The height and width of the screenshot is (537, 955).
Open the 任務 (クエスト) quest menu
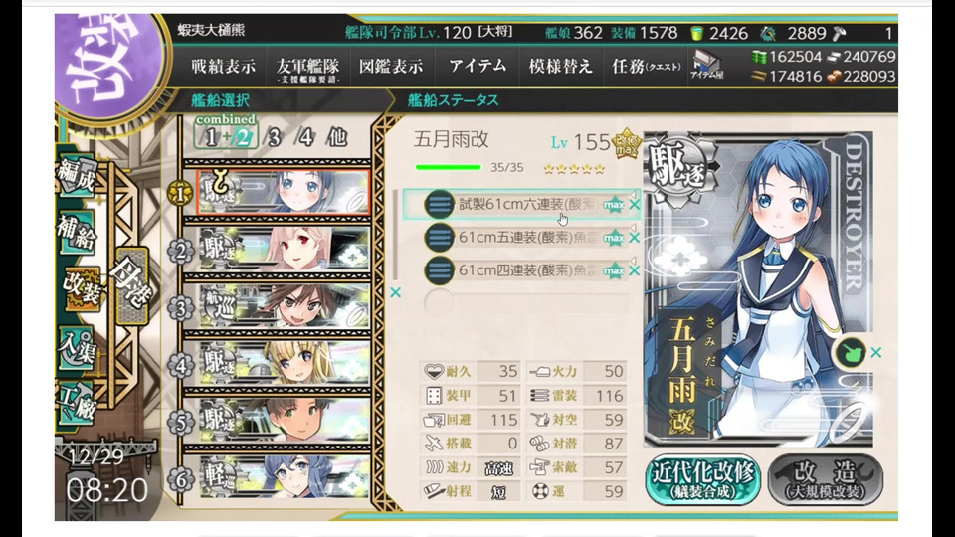click(x=646, y=67)
